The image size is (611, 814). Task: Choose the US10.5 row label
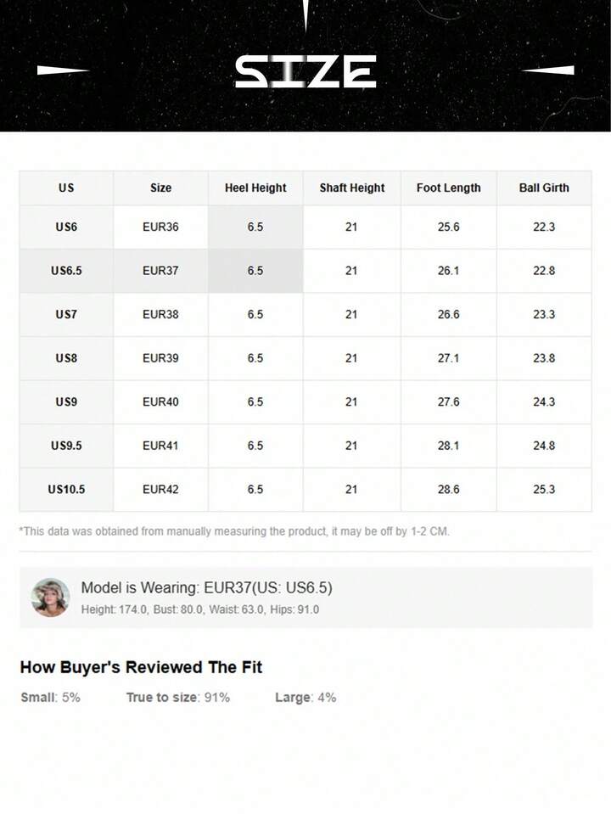[x=66, y=490]
